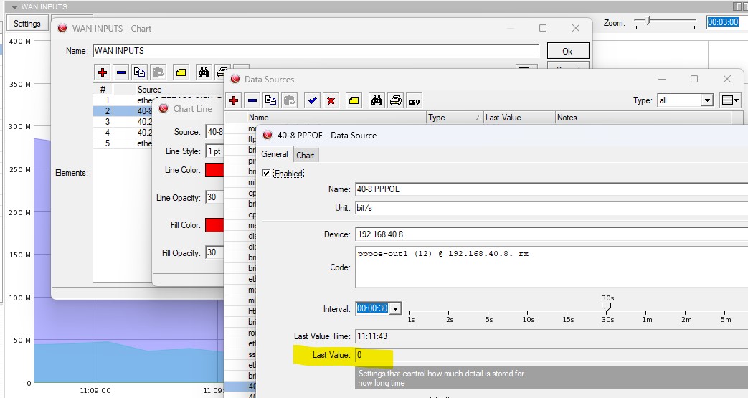Click the 1m mark on interval scale
Screen dimensions: 748x398
[647, 319]
